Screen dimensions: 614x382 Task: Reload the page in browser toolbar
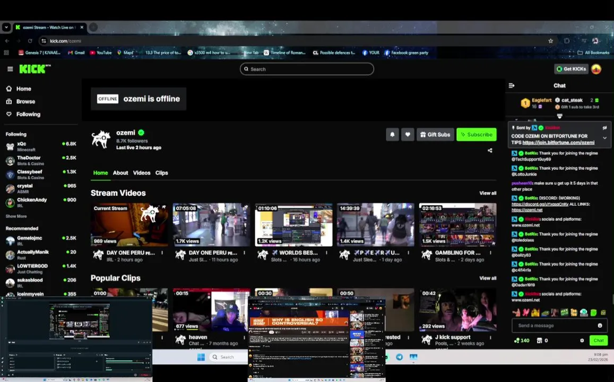pyautogui.click(x=30, y=41)
